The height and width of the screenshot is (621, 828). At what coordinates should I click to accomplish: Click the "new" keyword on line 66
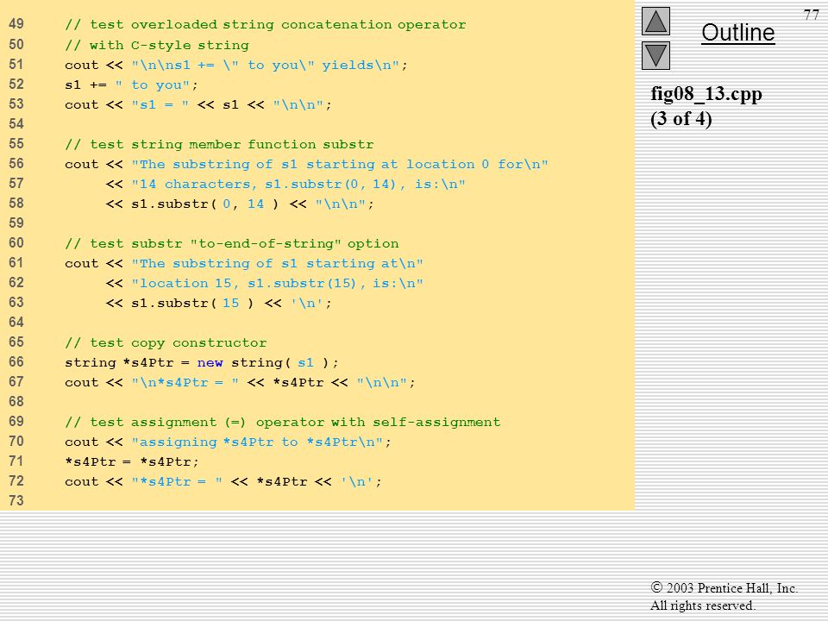point(210,363)
